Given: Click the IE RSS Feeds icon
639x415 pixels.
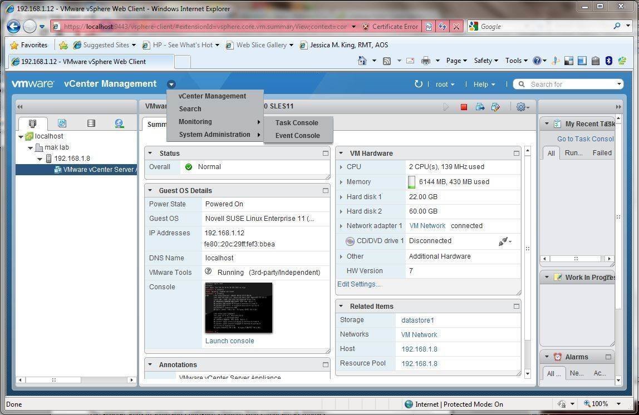Looking at the screenshot, I should pyautogui.click(x=387, y=61).
